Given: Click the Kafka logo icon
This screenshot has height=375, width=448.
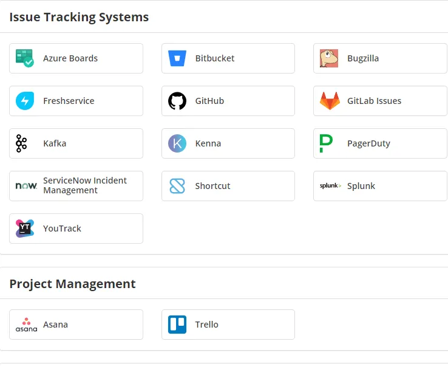Looking at the screenshot, I should click(21, 143).
